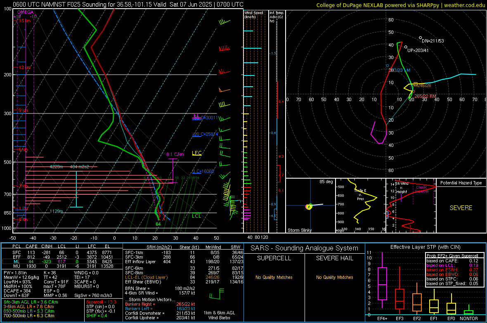Click the 'SARS - Sounding Analogue System' heading

click(x=305, y=248)
